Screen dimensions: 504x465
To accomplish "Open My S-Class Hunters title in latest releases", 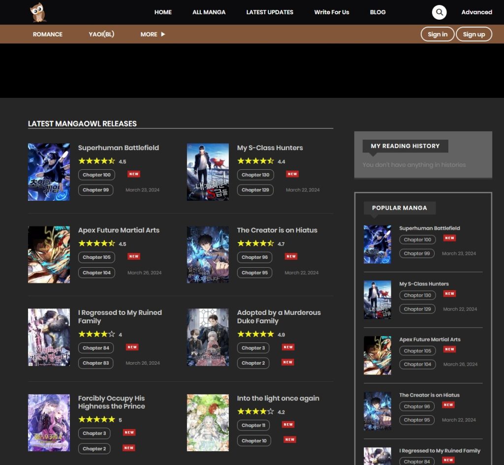I will click(x=270, y=148).
